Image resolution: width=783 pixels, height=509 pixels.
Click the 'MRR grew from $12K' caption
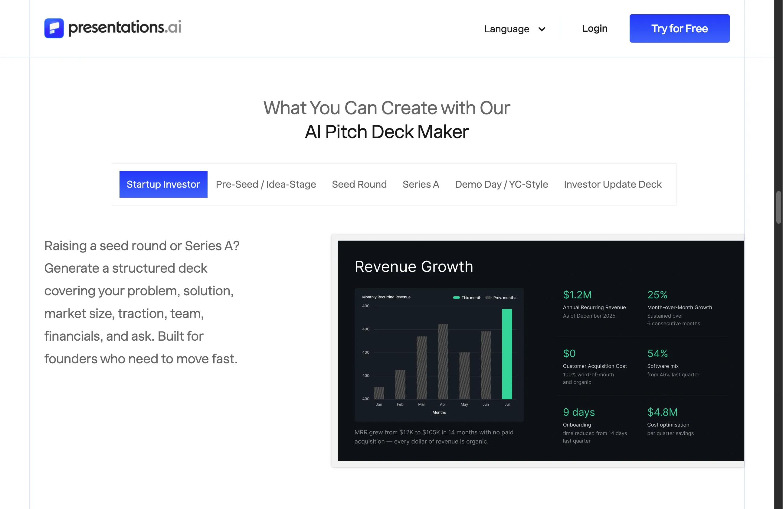point(434,437)
